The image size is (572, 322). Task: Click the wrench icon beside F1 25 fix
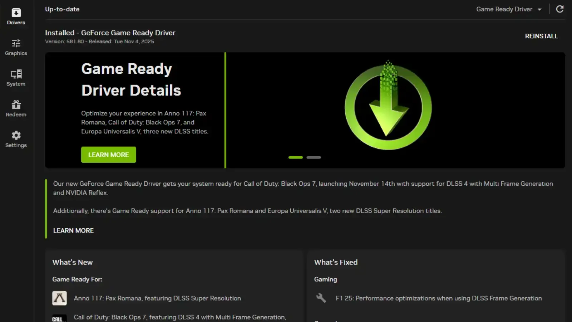click(x=321, y=298)
